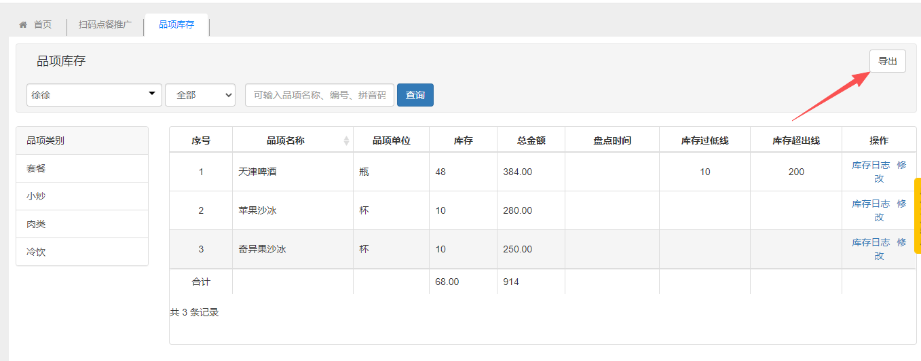Click 修改 for 苹果沙冰 row
This screenshot has width=921, height=361.
click(901, 204)
